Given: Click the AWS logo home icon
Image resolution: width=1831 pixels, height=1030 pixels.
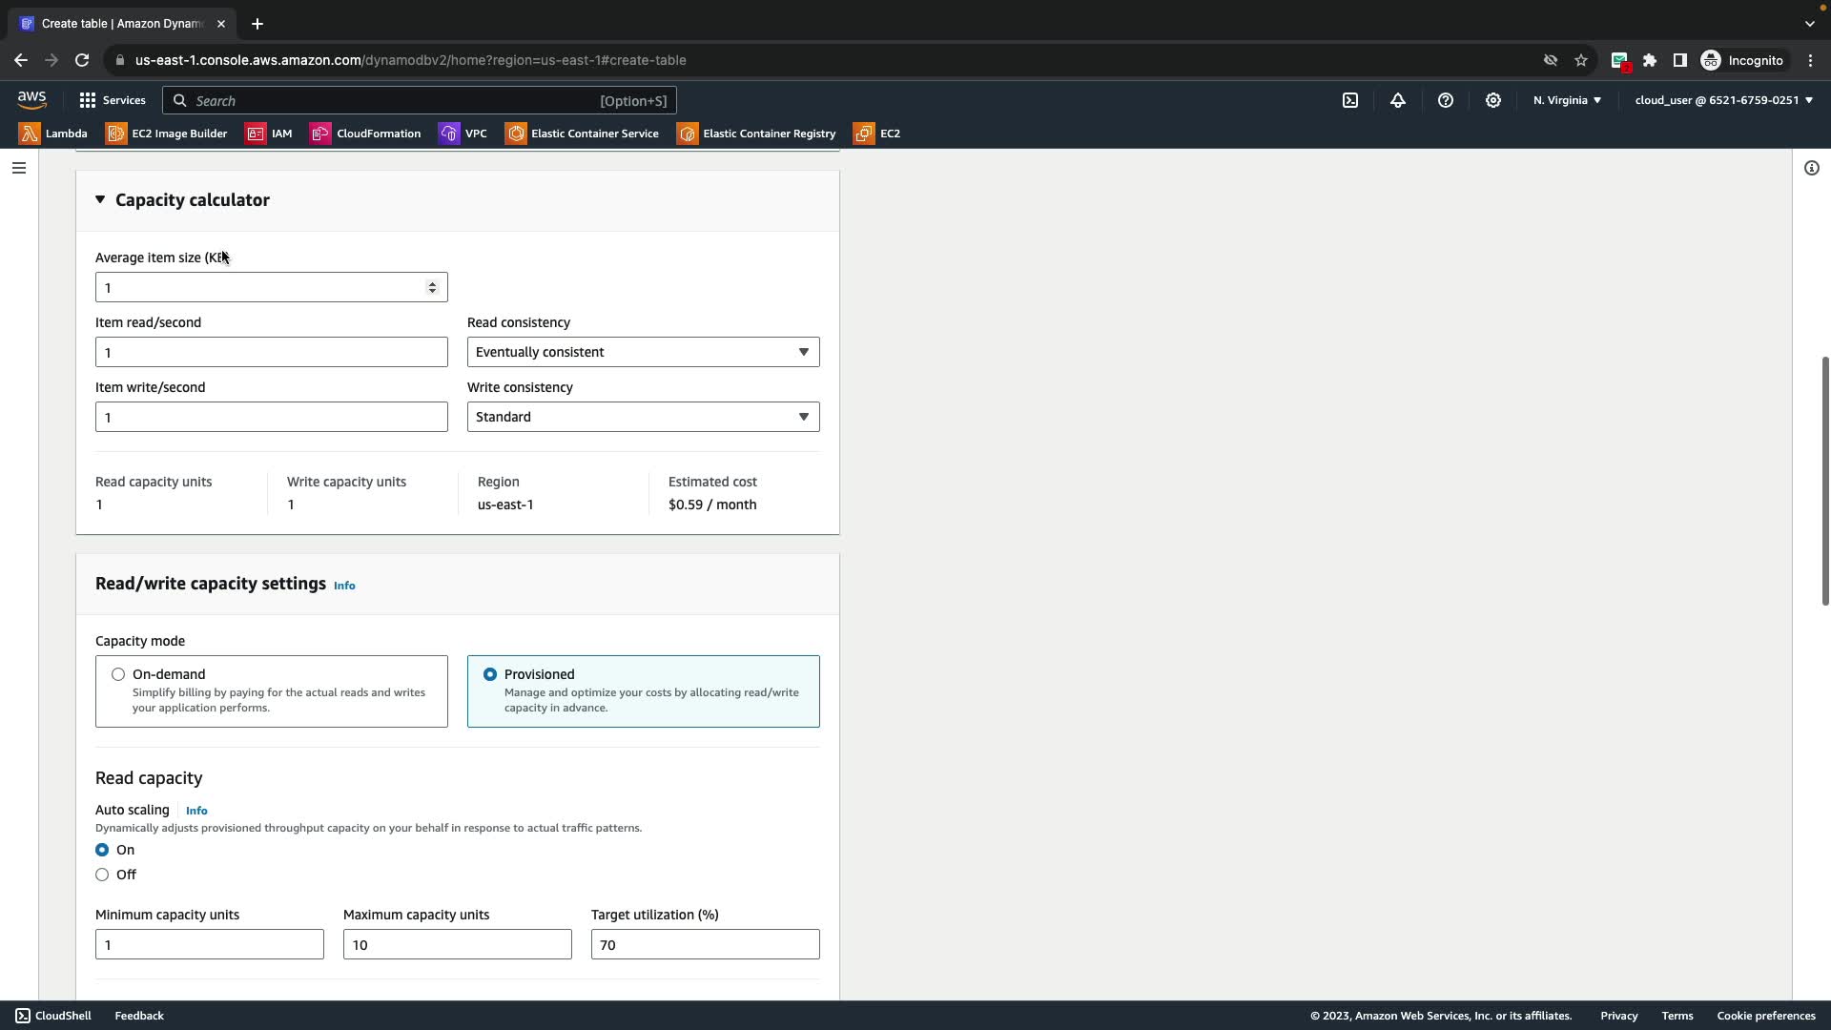Looking at the screenshot, I should coord(31,100).
